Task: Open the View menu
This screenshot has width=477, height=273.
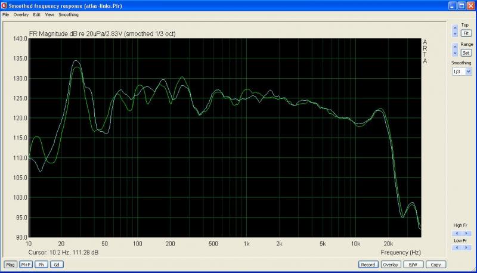Action: 49,14
